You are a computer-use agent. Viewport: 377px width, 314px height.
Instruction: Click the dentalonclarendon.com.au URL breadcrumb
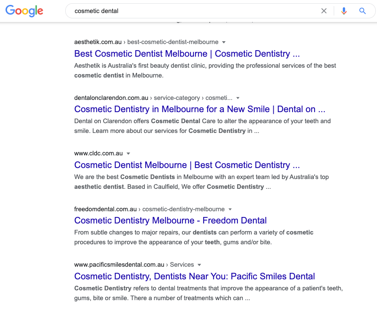tap(153, 98)
